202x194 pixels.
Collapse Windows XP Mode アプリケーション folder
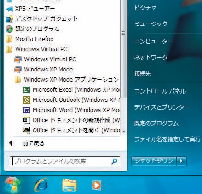pyautogui.click(x=67, y=80)
